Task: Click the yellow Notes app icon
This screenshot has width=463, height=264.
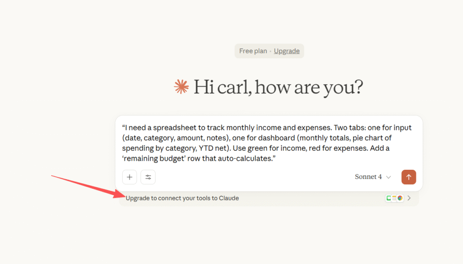Action: point(394,198)
